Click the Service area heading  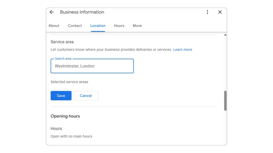(62, 42)
